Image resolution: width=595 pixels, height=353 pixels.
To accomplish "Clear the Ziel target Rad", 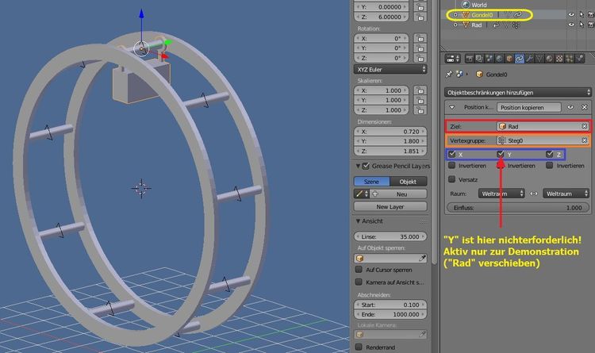I will pyautogui.click(x=585, y=126).
